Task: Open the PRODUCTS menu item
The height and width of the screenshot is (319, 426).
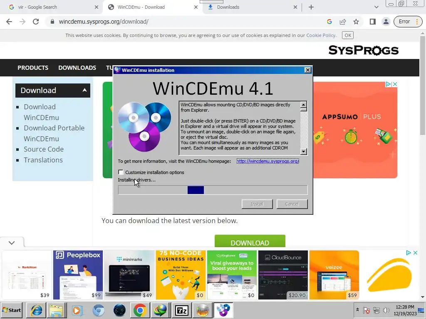Action: (33, 68)
